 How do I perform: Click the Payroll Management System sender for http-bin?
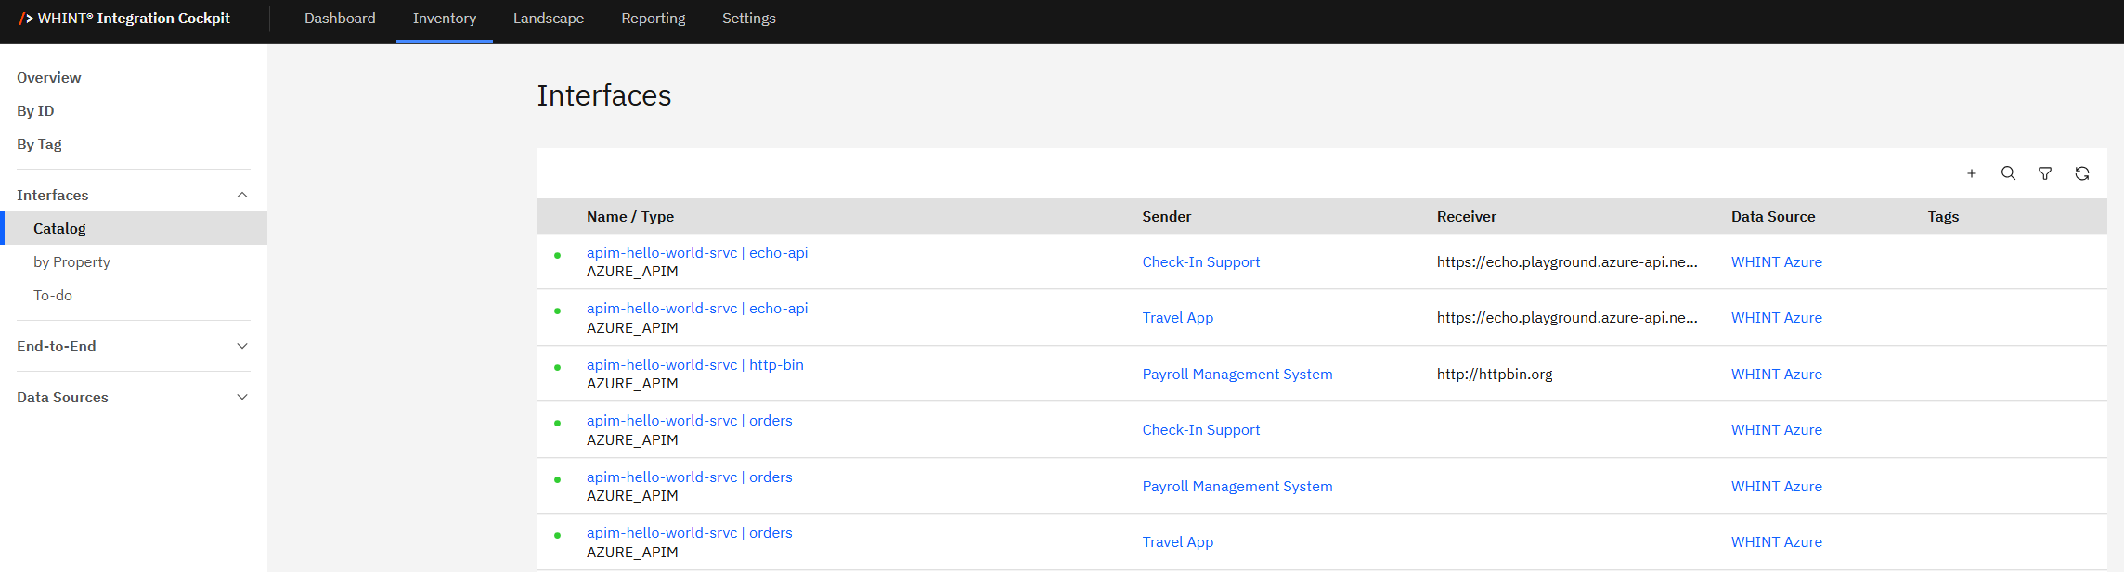1237,375
